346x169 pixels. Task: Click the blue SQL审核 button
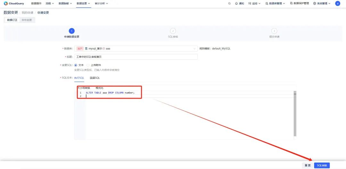pos(322,165)
